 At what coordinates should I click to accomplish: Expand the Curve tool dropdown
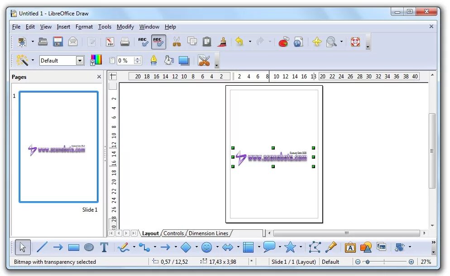tap(134, 247)
